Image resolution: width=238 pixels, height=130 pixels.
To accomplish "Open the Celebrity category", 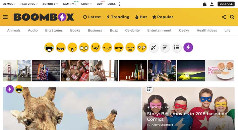I will click(x=132, y=30).
